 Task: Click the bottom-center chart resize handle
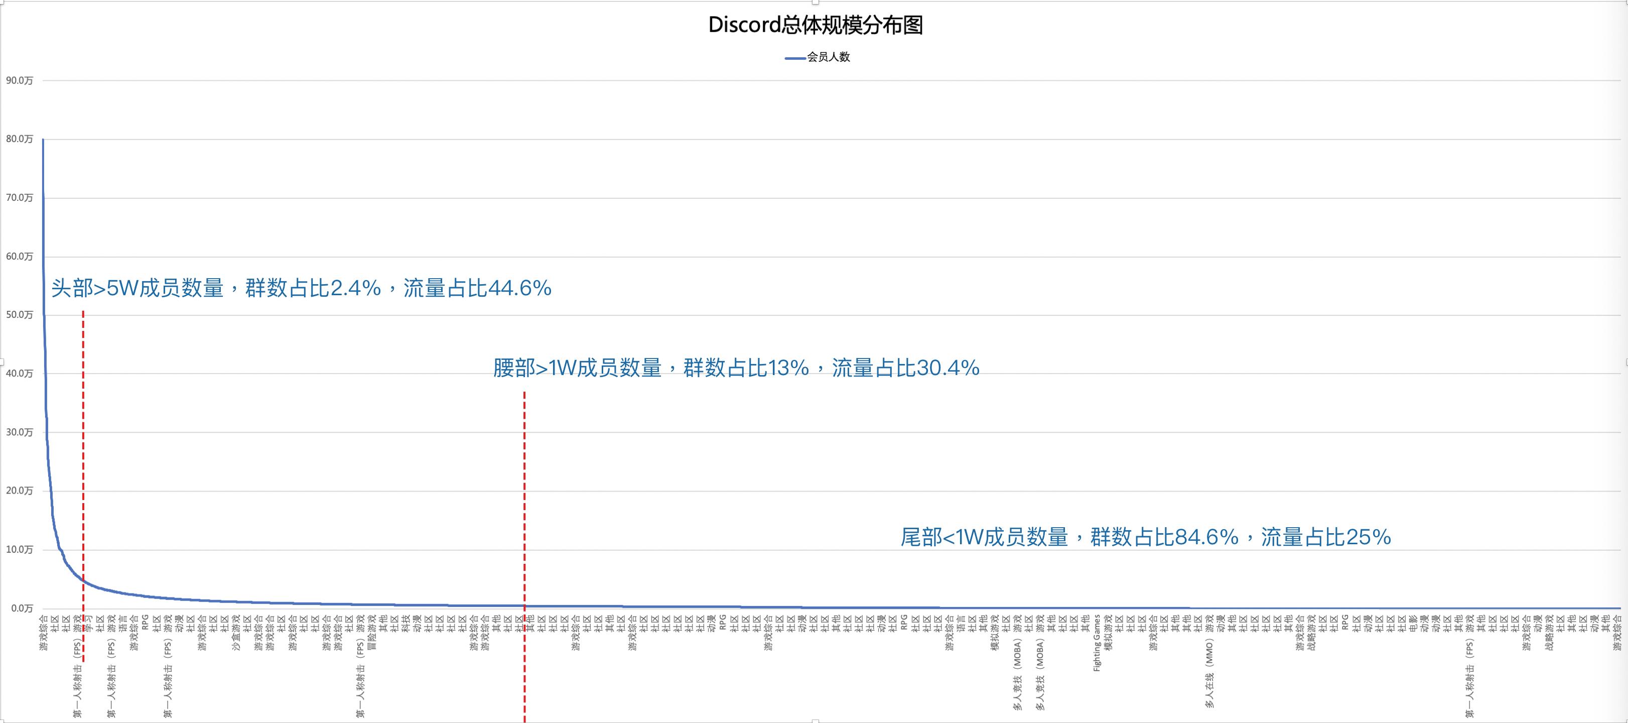(816, 720)
